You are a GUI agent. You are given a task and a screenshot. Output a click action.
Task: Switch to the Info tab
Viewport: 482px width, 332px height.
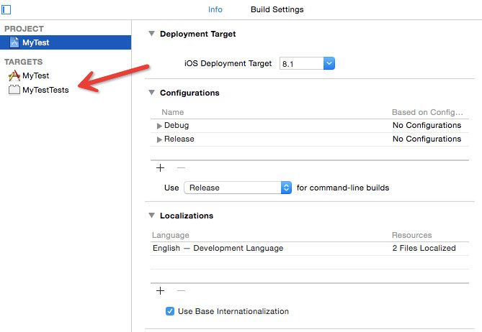tap(215, 10)
